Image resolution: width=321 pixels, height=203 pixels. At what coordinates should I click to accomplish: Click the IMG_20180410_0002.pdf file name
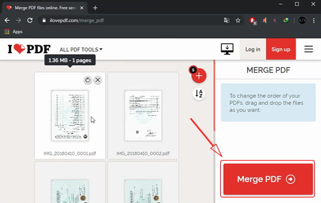click(x=143, y=153)
